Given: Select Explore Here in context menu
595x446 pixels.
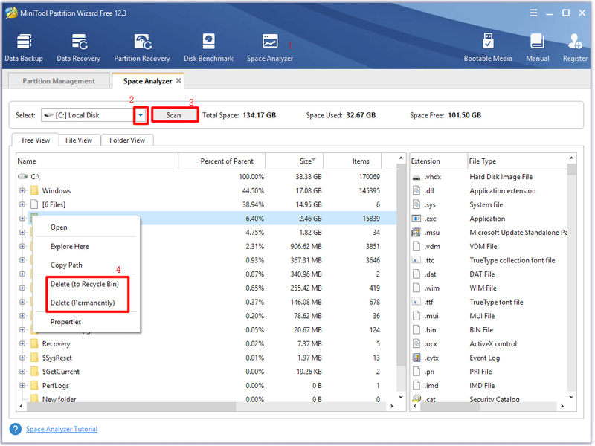Looking at the screenshot, I should tap(69, 247).
